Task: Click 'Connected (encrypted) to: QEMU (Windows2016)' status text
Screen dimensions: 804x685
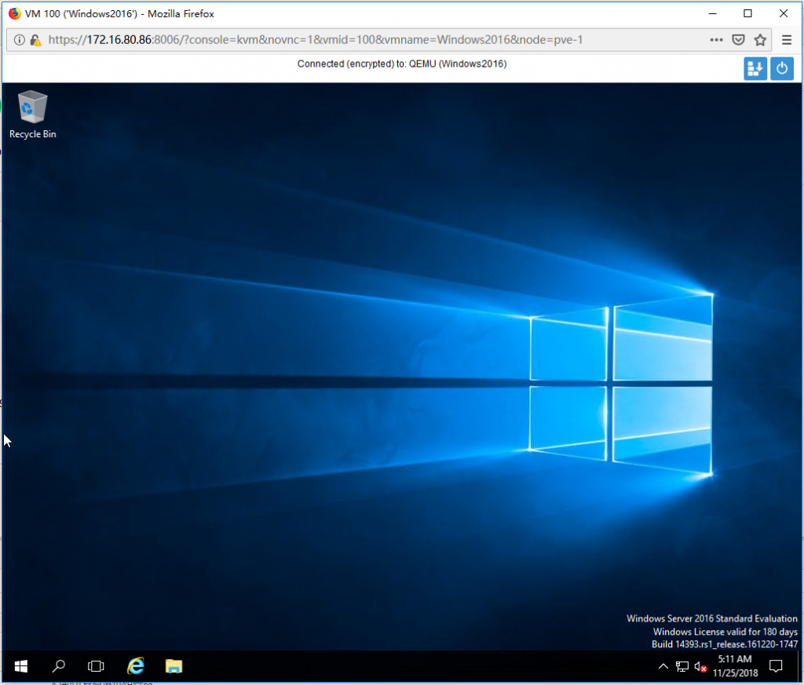Action: click(x=402, y=64)
